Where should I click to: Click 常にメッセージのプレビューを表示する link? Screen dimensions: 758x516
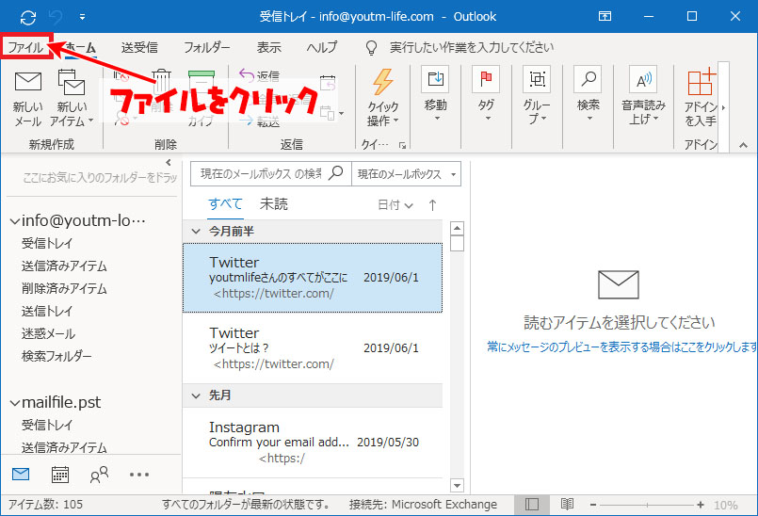click(x=621, y=347)
